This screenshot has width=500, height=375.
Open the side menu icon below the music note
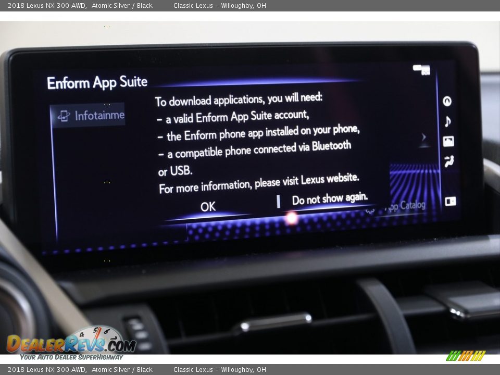(x=448, y=141)
